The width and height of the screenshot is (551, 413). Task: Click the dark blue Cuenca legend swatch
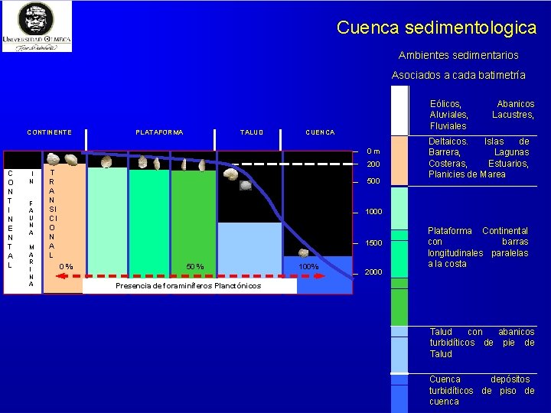(399, 394)
